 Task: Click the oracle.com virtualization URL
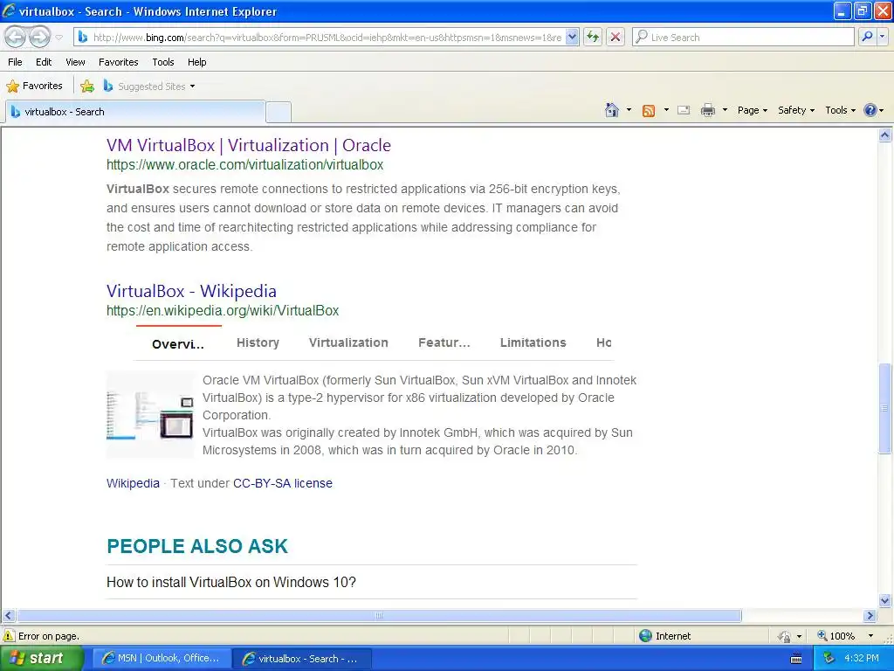(244, 165)
